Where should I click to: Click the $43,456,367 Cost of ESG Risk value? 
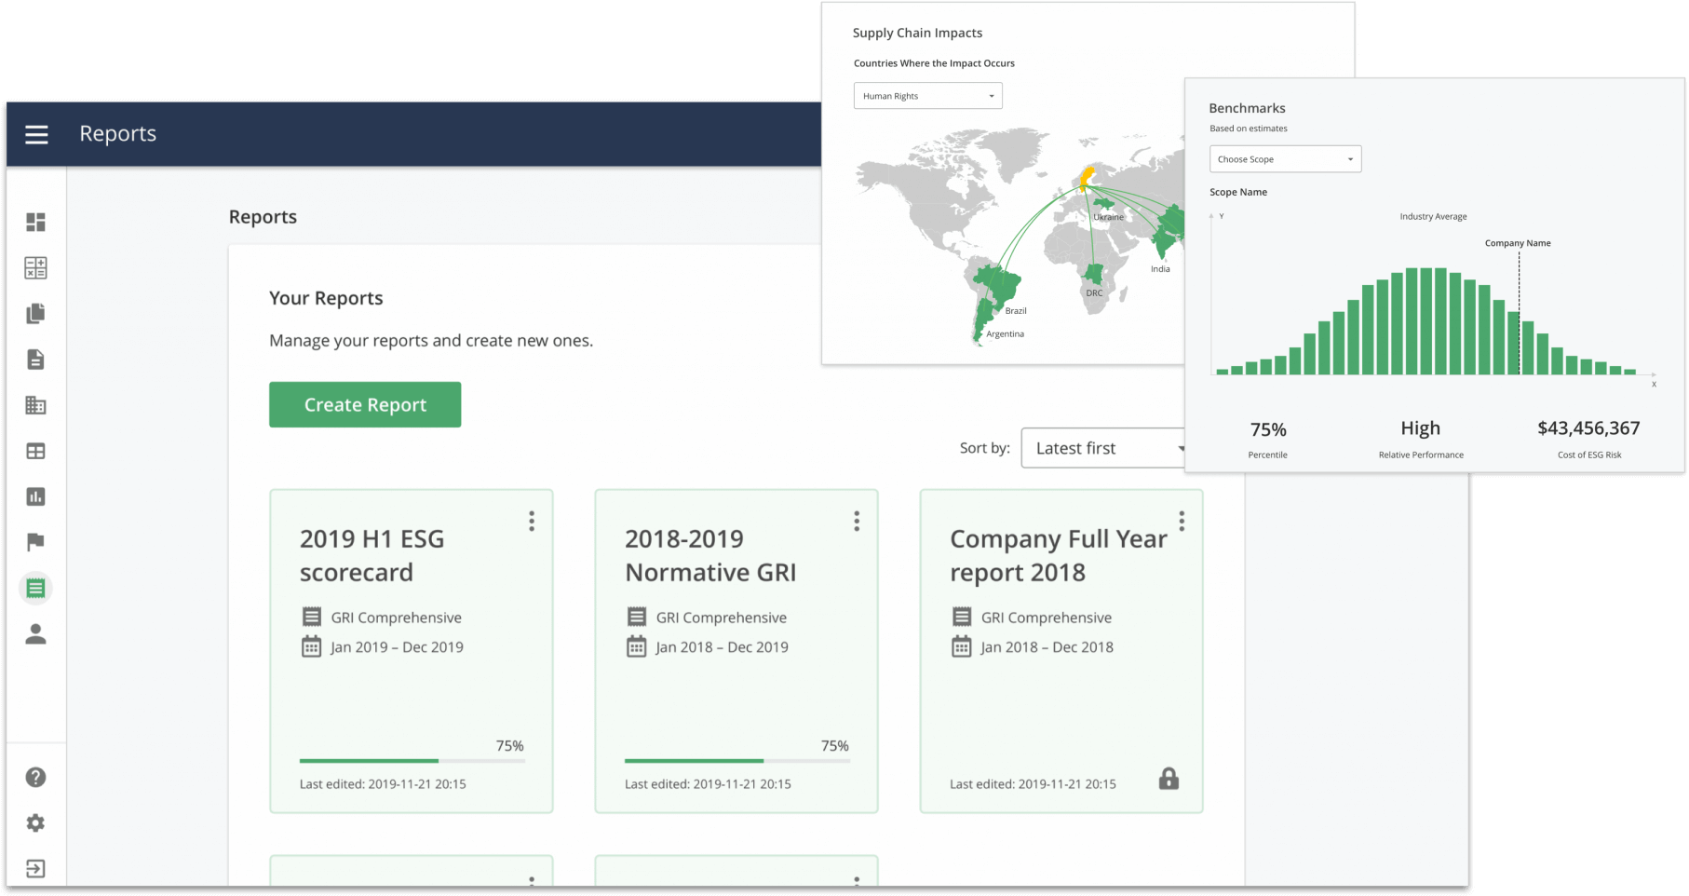pos(1588,428)
